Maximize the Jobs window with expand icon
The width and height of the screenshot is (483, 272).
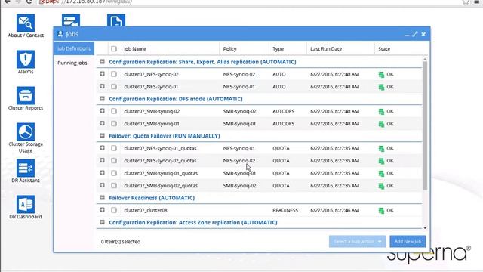[415, 34]
